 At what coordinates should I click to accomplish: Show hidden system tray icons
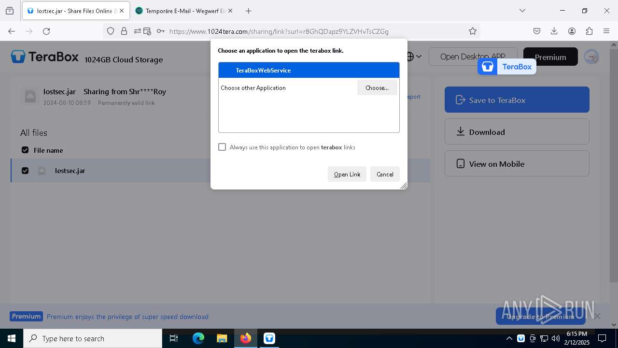click(x=509, y=338)
